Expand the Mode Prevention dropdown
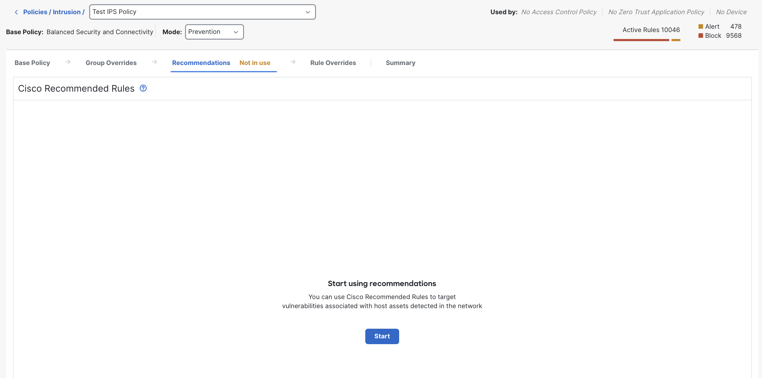Viewport: 762px width, 378px height. click(214, 32)
